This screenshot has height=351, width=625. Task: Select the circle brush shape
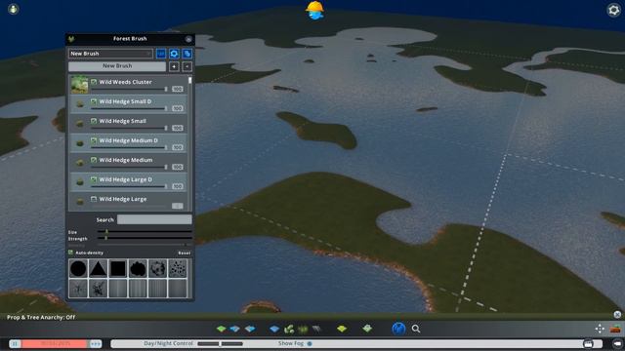[x=78, y=269]
